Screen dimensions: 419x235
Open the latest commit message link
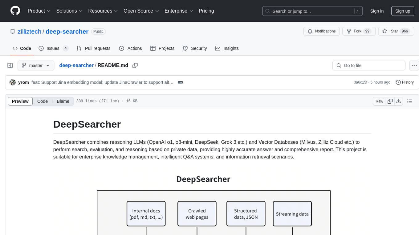pos(103,82)
